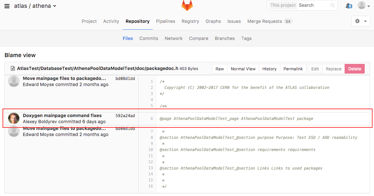The image size is (374, 196).
Task: Open the settings gear dropdown
Action: [x=361, y=21]
